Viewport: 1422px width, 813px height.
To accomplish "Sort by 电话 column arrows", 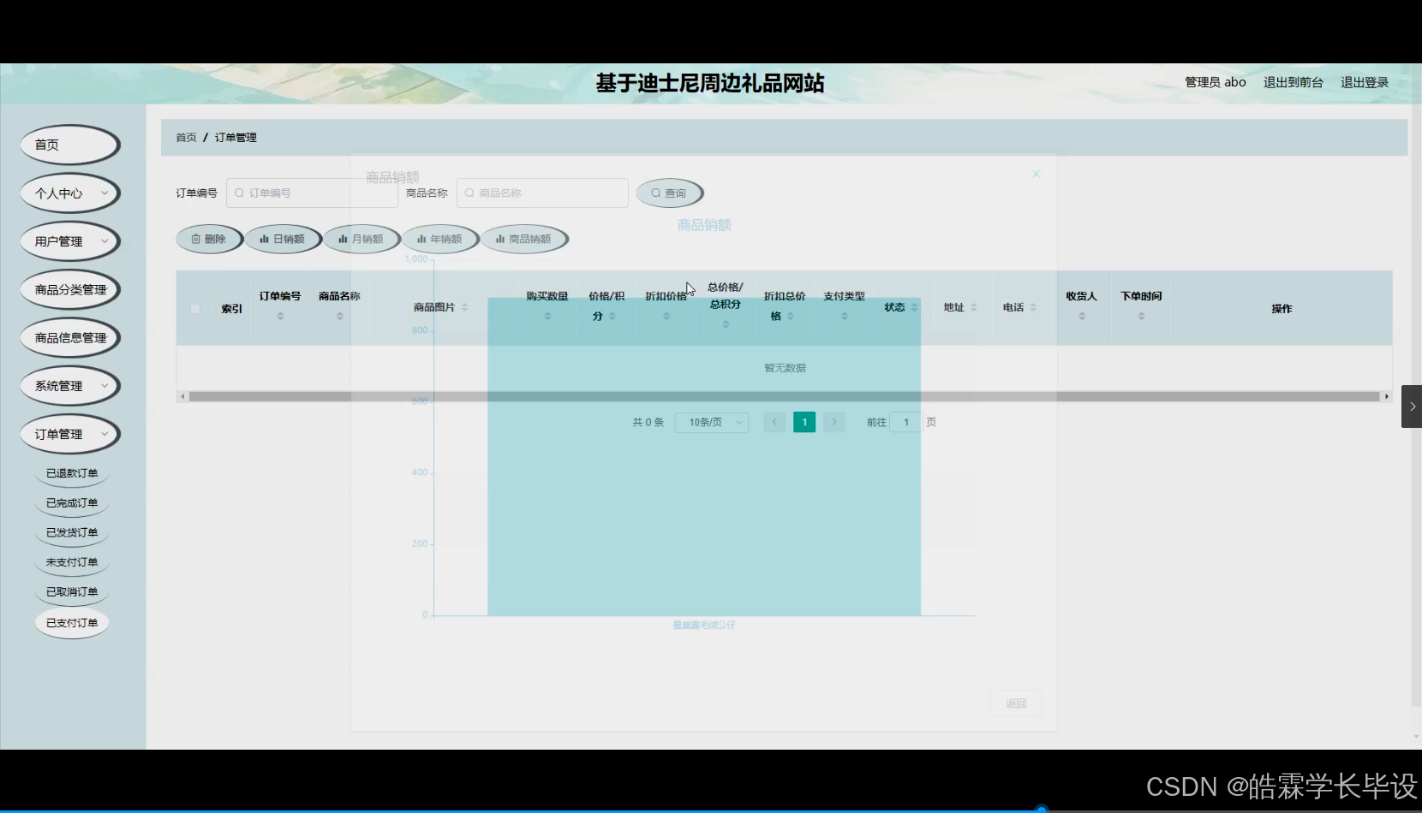I will click(x=1033, y=307).
